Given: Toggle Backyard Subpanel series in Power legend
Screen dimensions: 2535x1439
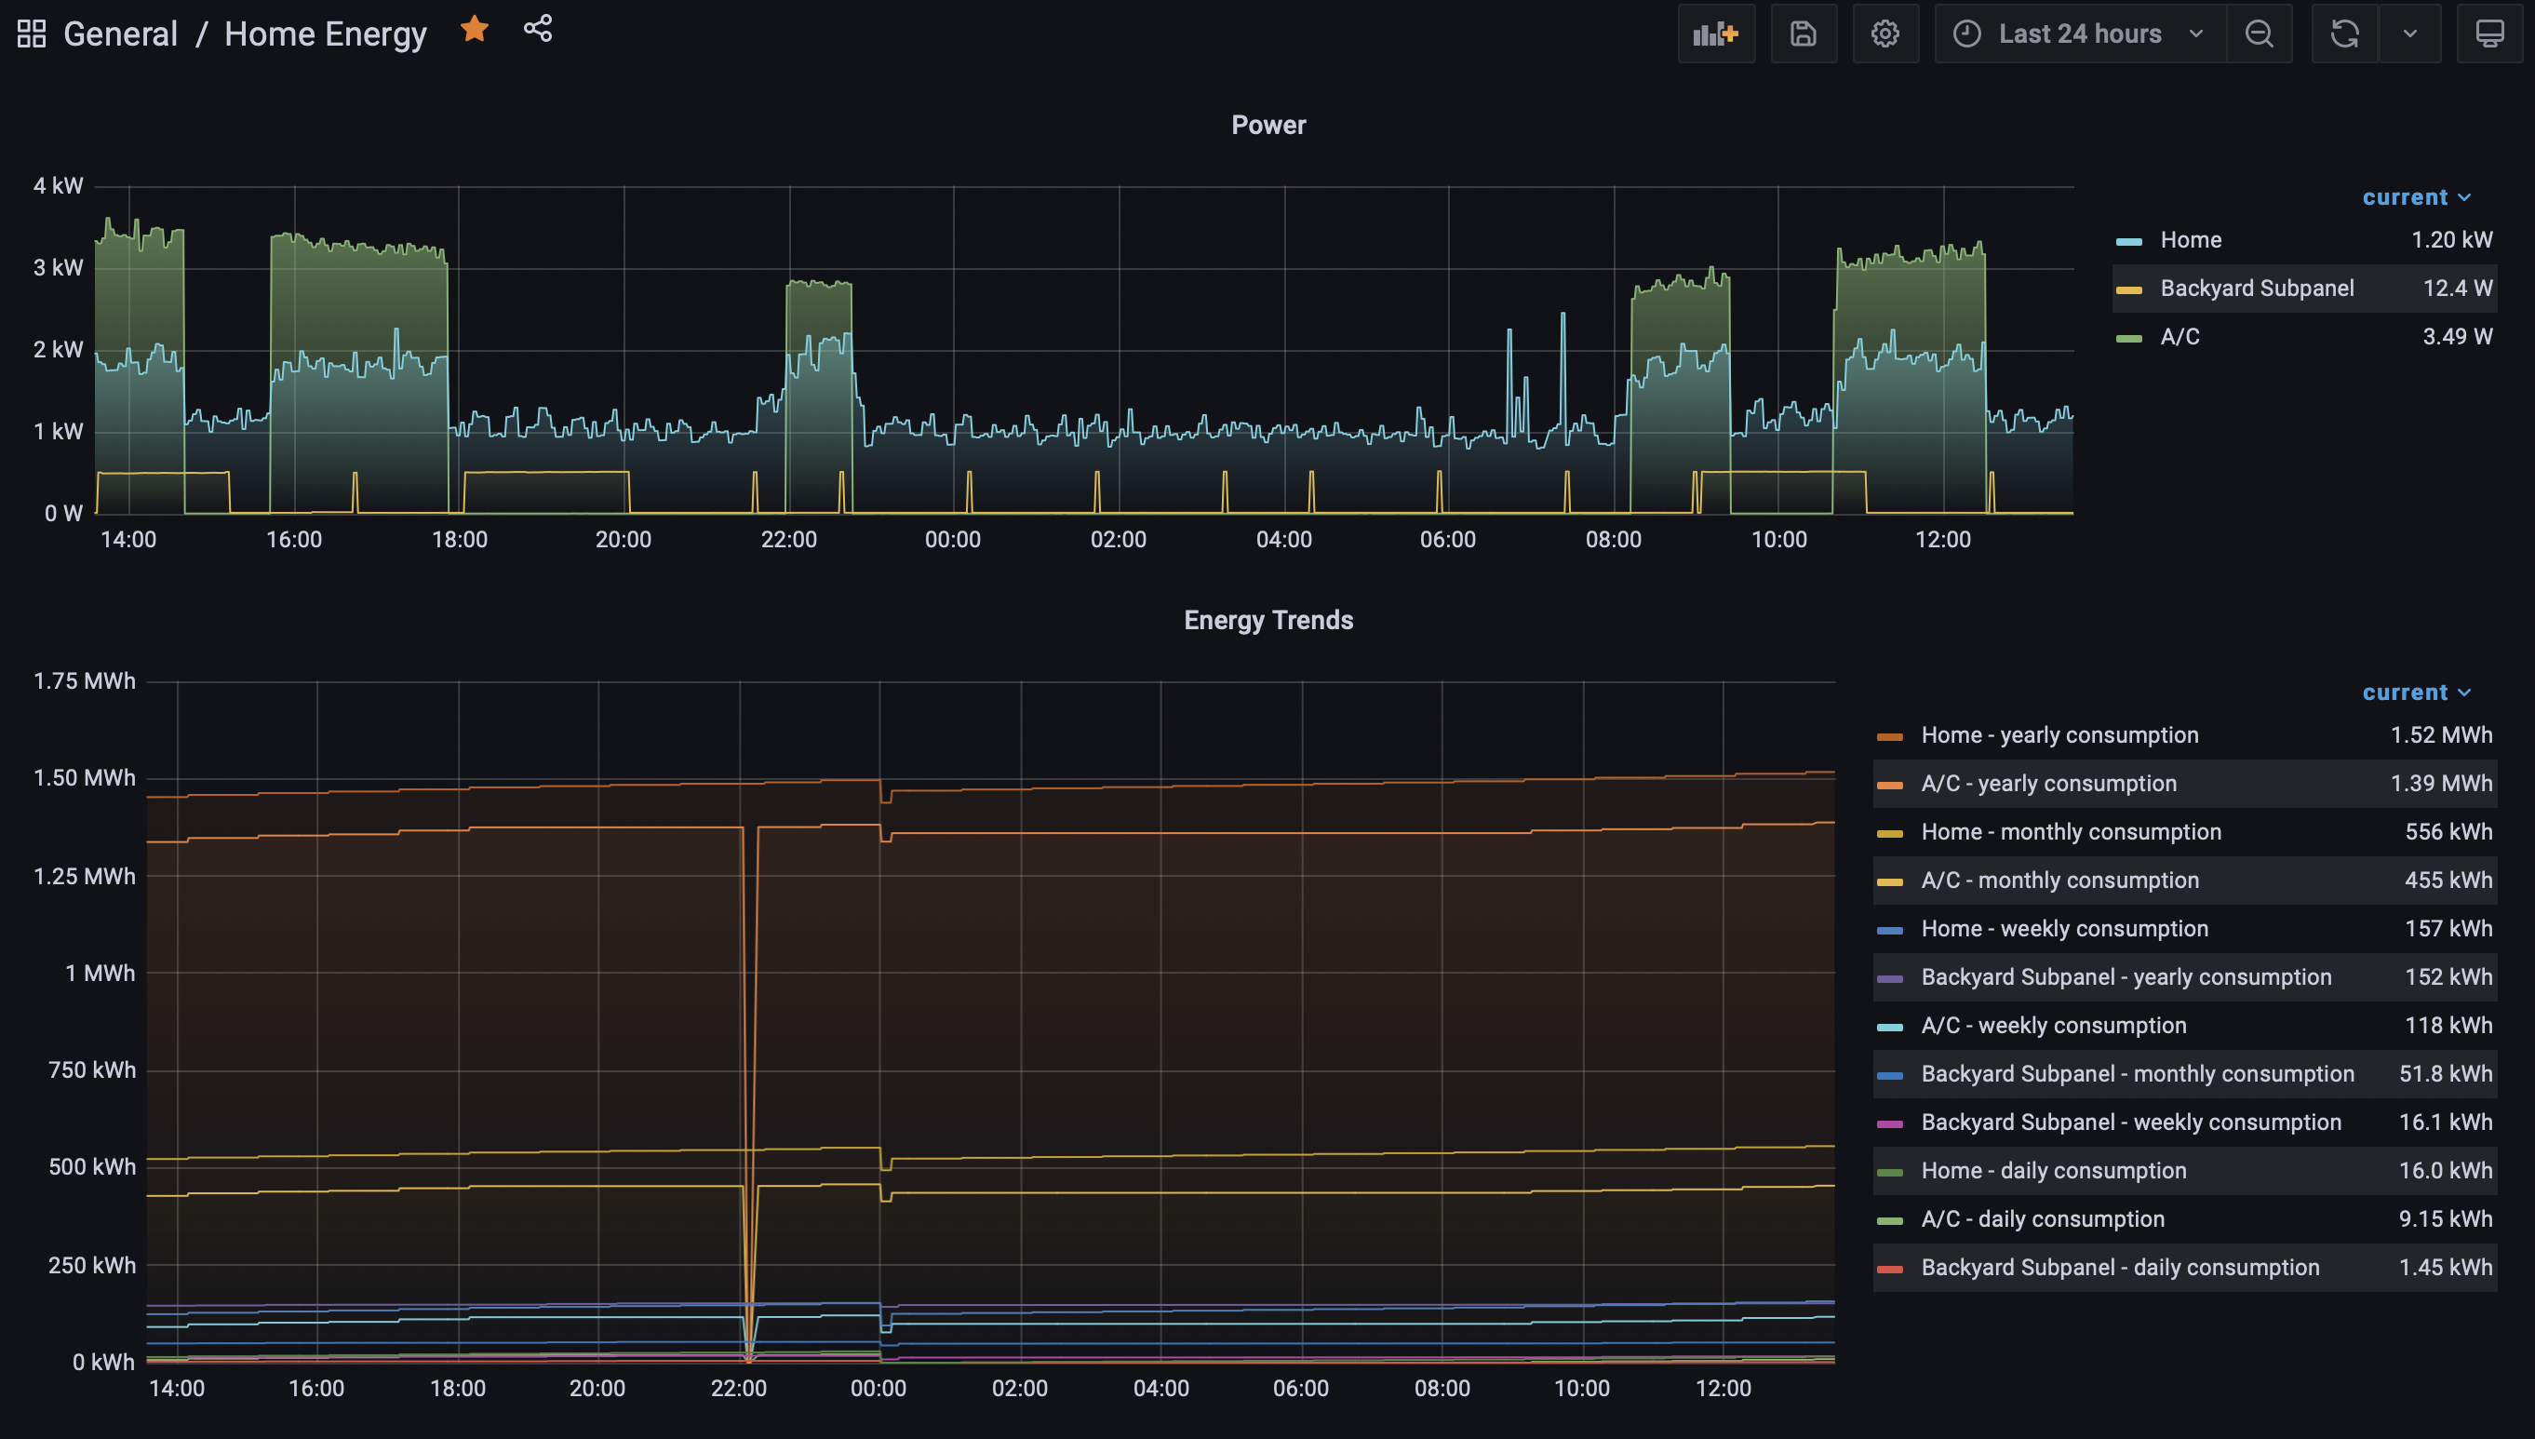Looking at the screenshot, I should (2257, 289).
